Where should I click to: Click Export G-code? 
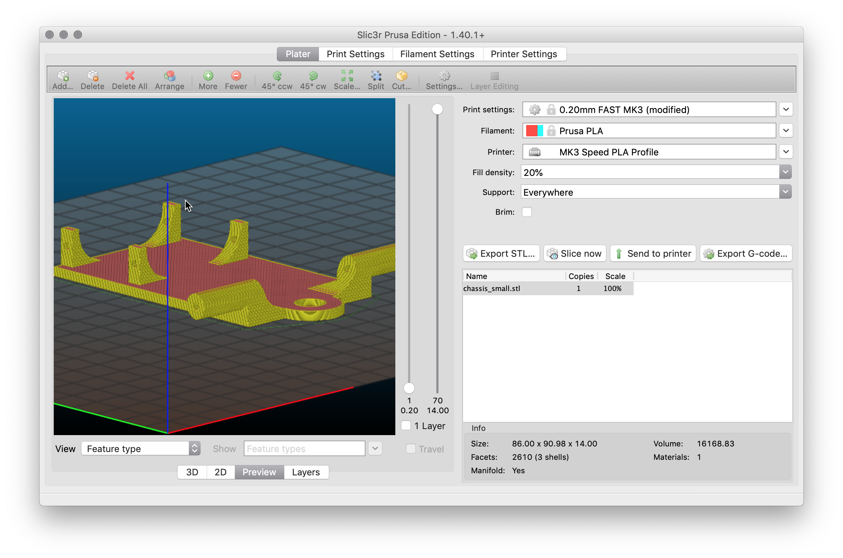click(745, 253)
